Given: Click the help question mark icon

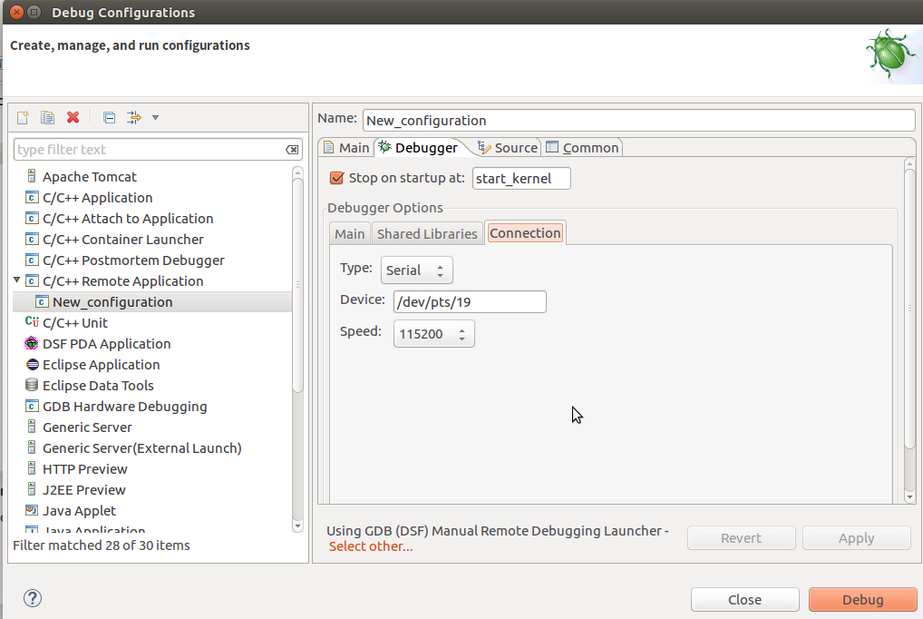Looking at the screenshot, I should (x=33, y=598).
